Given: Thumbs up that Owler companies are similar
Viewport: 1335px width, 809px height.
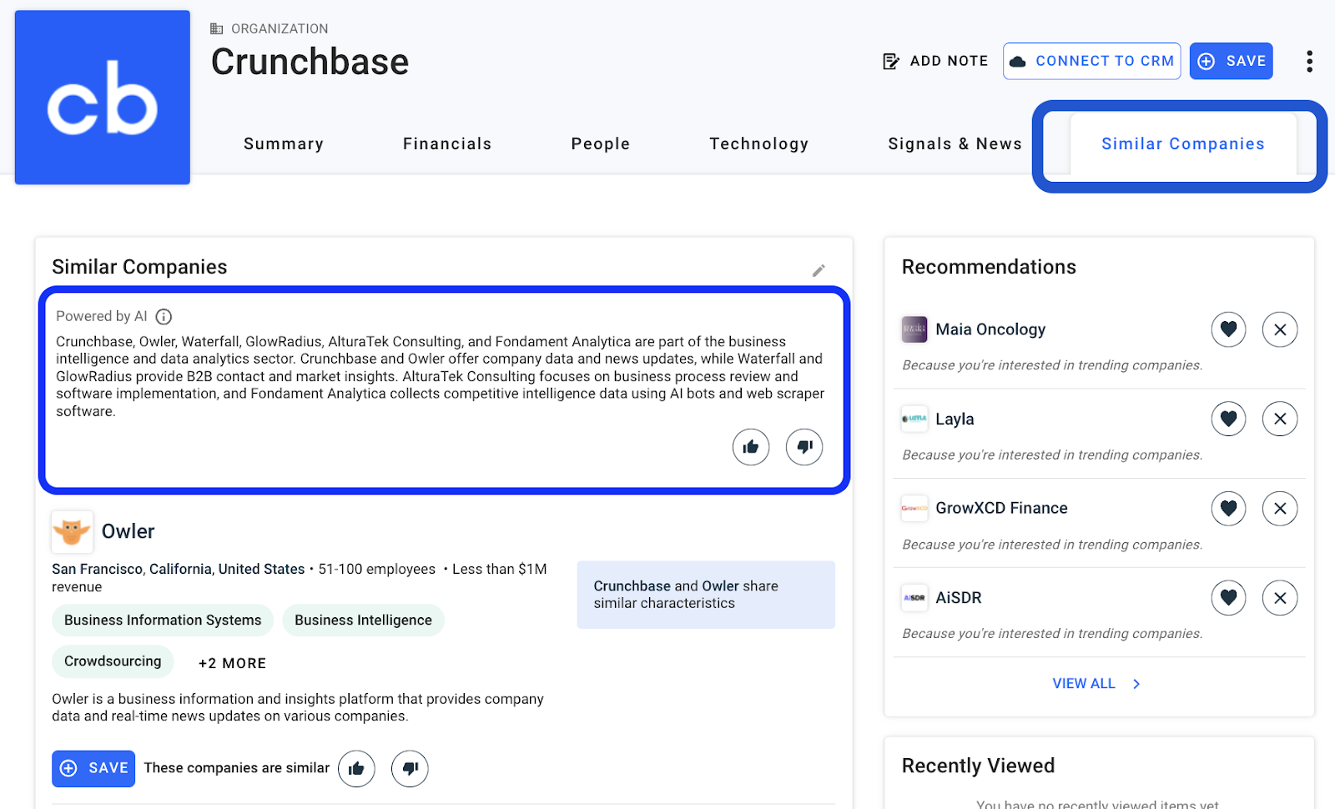Looking at the screenshot, I should [x=356, y=768].
